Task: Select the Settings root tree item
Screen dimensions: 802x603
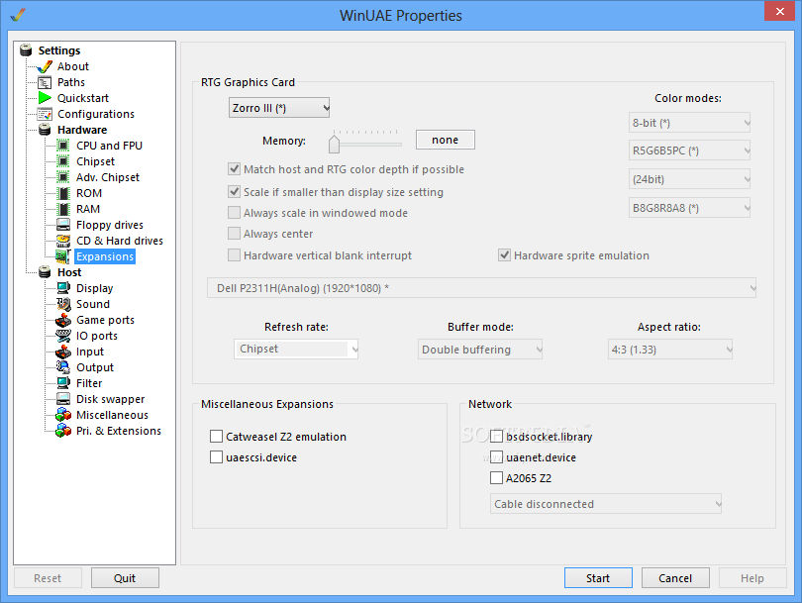Action: pos(59,50)
